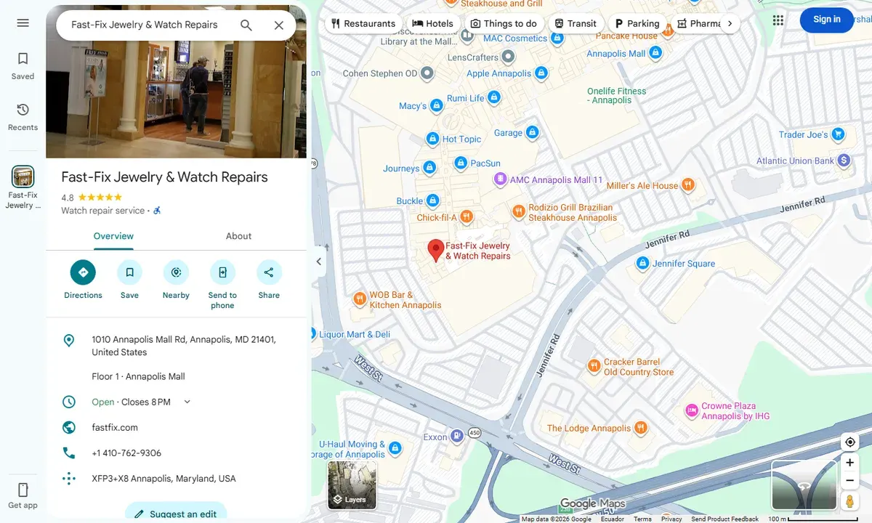Expand opening hours dropdown chevron

pyautogui.click(x=187, y=402)
